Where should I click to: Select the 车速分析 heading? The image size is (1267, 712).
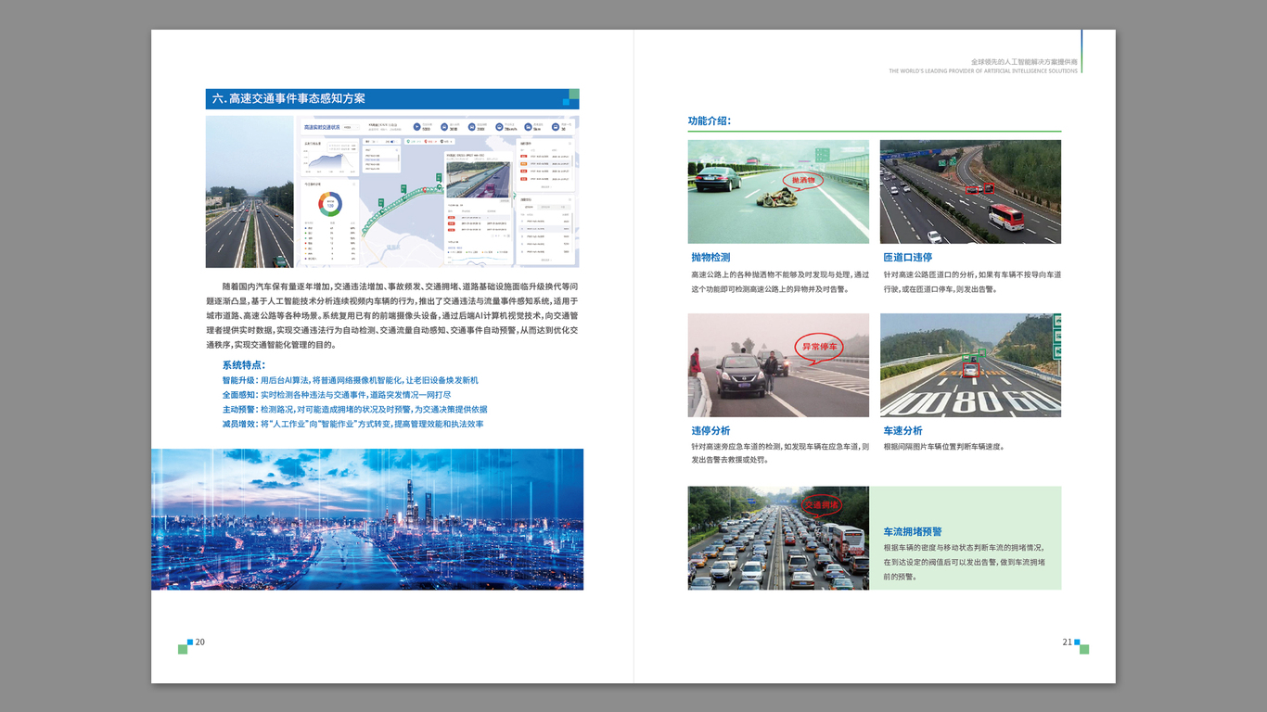coord(902,430)
